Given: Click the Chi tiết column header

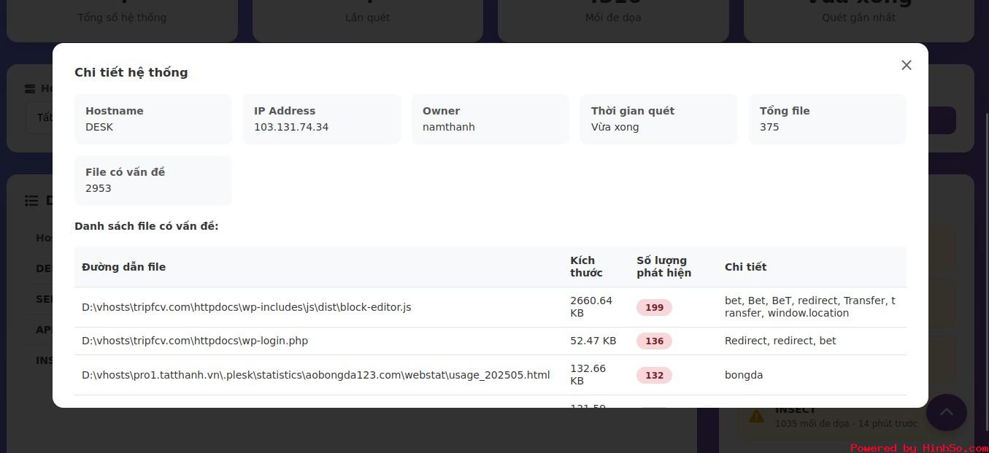Looking at the screenshot, I should [745, 267].
